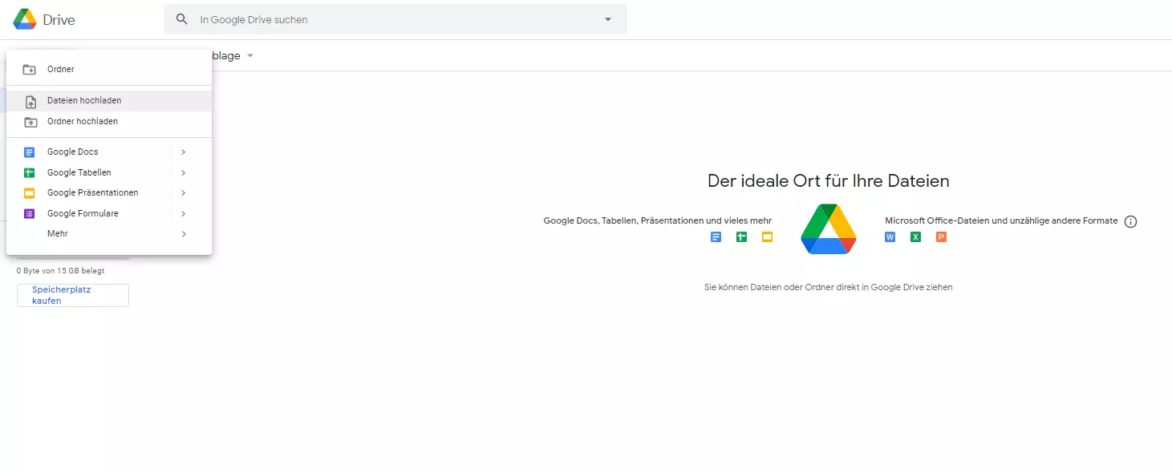Click the storage usage progress bar
The height and width of the screenshot is (473, 1172).
tap(73, 258)
